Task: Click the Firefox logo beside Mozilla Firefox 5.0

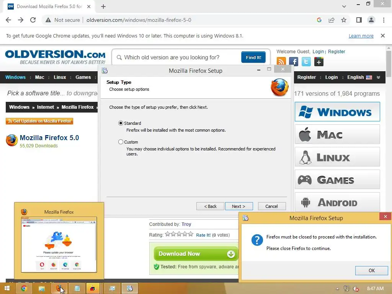Action: (x=12, y=140)
